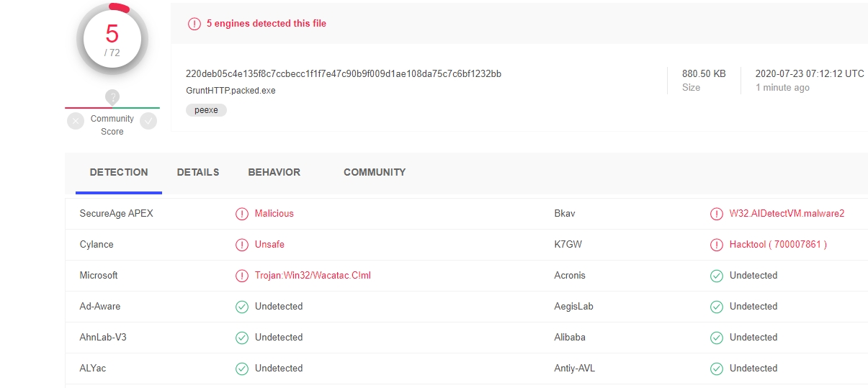Screen dimensions: 868x388
Task: Click the alert icon beside '5 engines detected'
Action: point(194,24)
